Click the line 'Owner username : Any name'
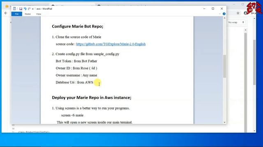 pyautogui.click(x=76, y=75)
